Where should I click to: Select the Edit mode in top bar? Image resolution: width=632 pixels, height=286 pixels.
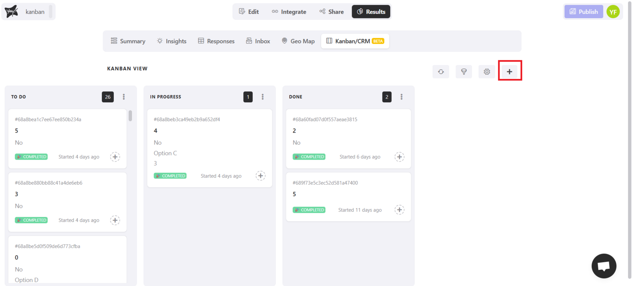click(x=249, y=12)
